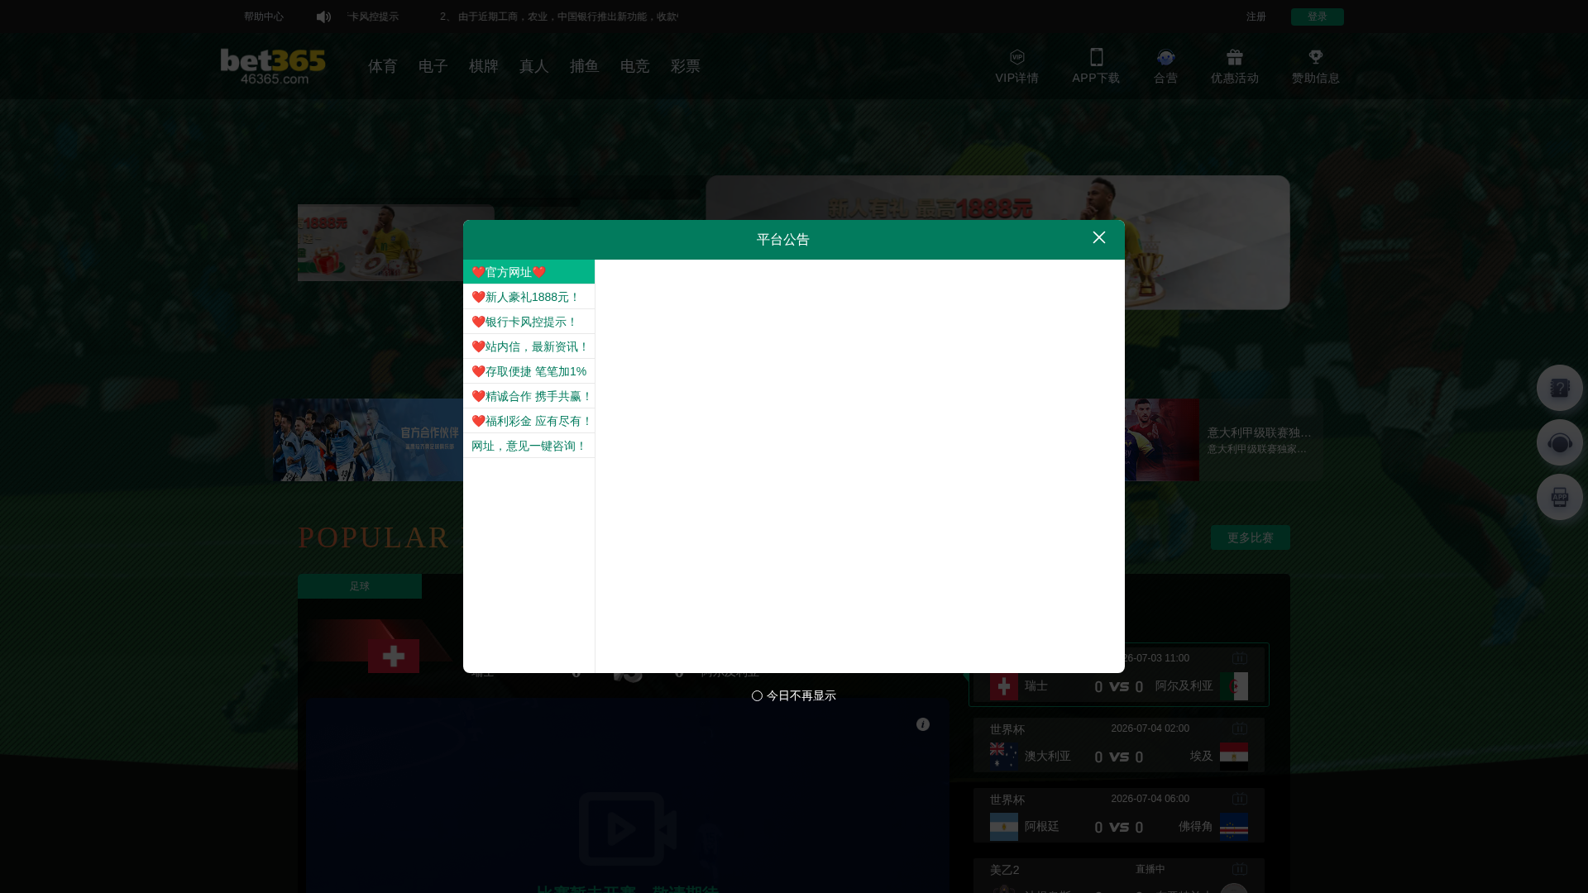The image size is (1588, 893).
Task: Open the 电子 menu
Action: pyautogui.click(x=433, y=66)
